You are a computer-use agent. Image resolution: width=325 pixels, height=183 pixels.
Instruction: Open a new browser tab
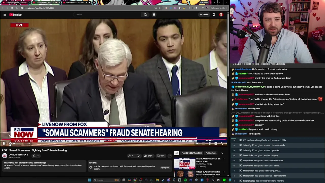click(x=94, y=3)
